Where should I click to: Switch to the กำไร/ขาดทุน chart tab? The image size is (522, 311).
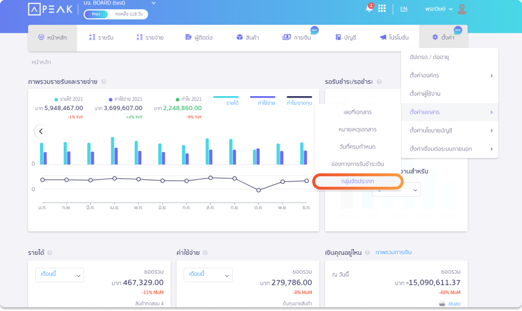coord(299,101)
